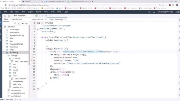
Task: Open the Deploy menu
Action: 31,12
